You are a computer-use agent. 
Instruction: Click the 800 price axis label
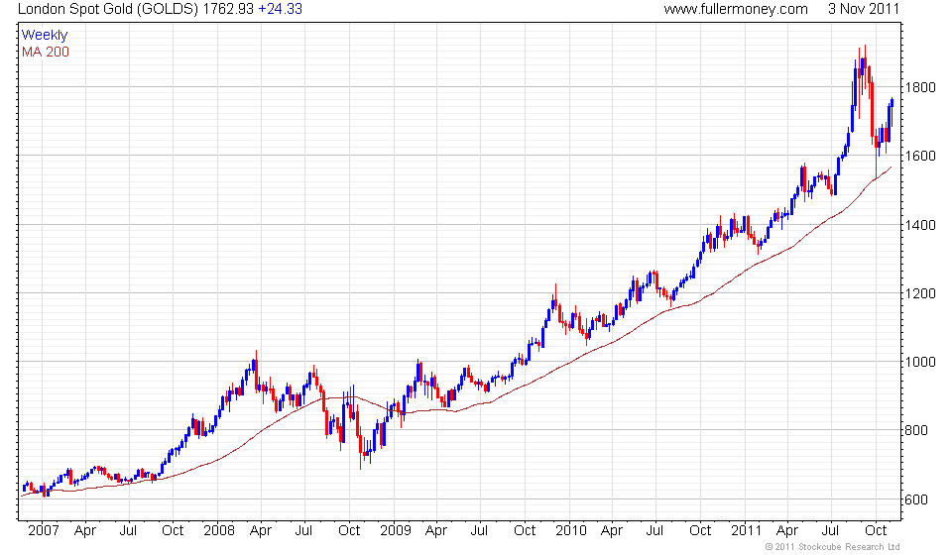coord(916,431)
